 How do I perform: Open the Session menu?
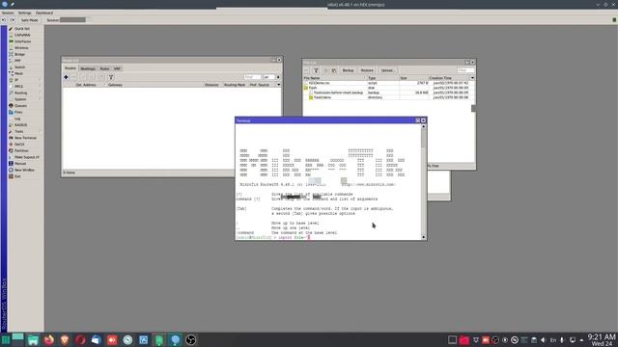point(8,13)
